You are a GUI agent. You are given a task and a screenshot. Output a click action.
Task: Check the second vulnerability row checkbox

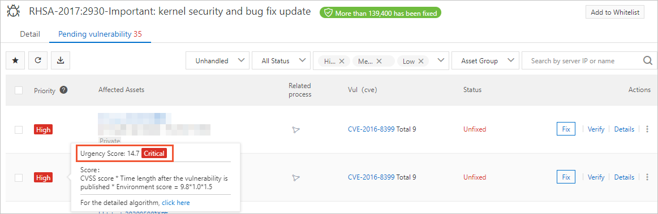[19, 177]
